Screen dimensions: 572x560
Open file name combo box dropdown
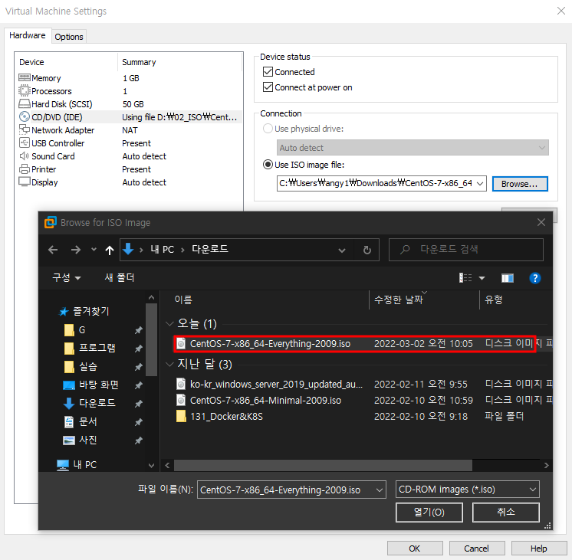[x=380, y=490]
